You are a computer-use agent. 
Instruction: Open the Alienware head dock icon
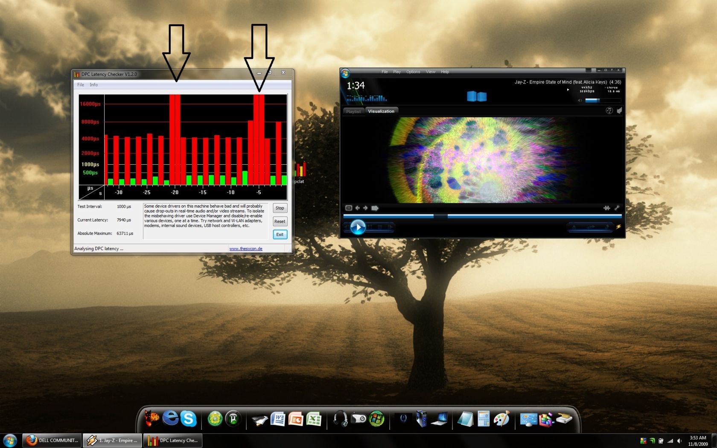[403, 419]
